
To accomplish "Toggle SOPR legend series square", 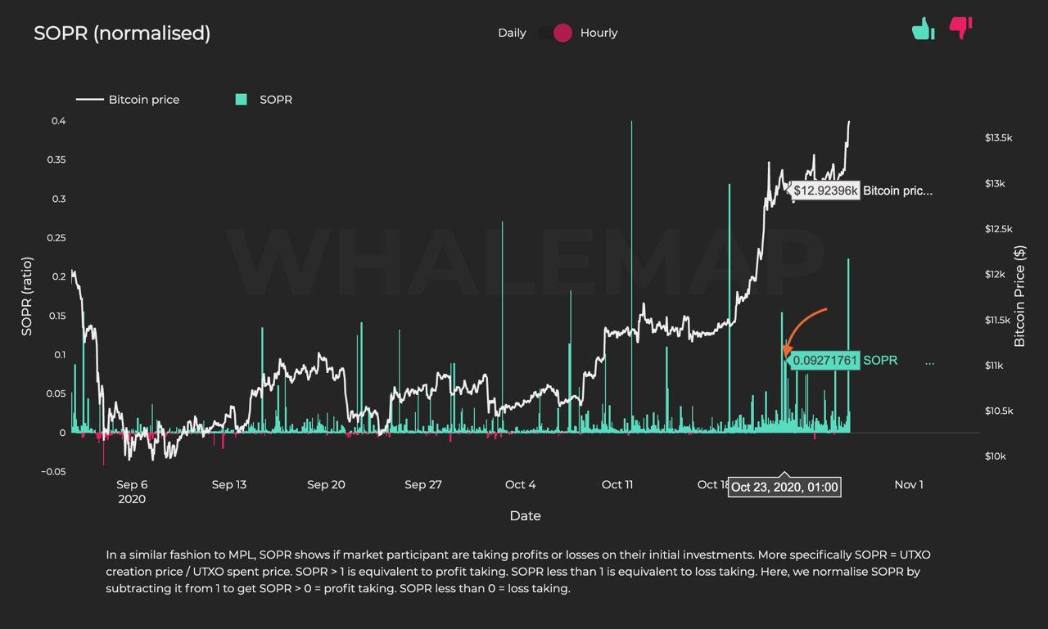I will click(x=241, y=100).
